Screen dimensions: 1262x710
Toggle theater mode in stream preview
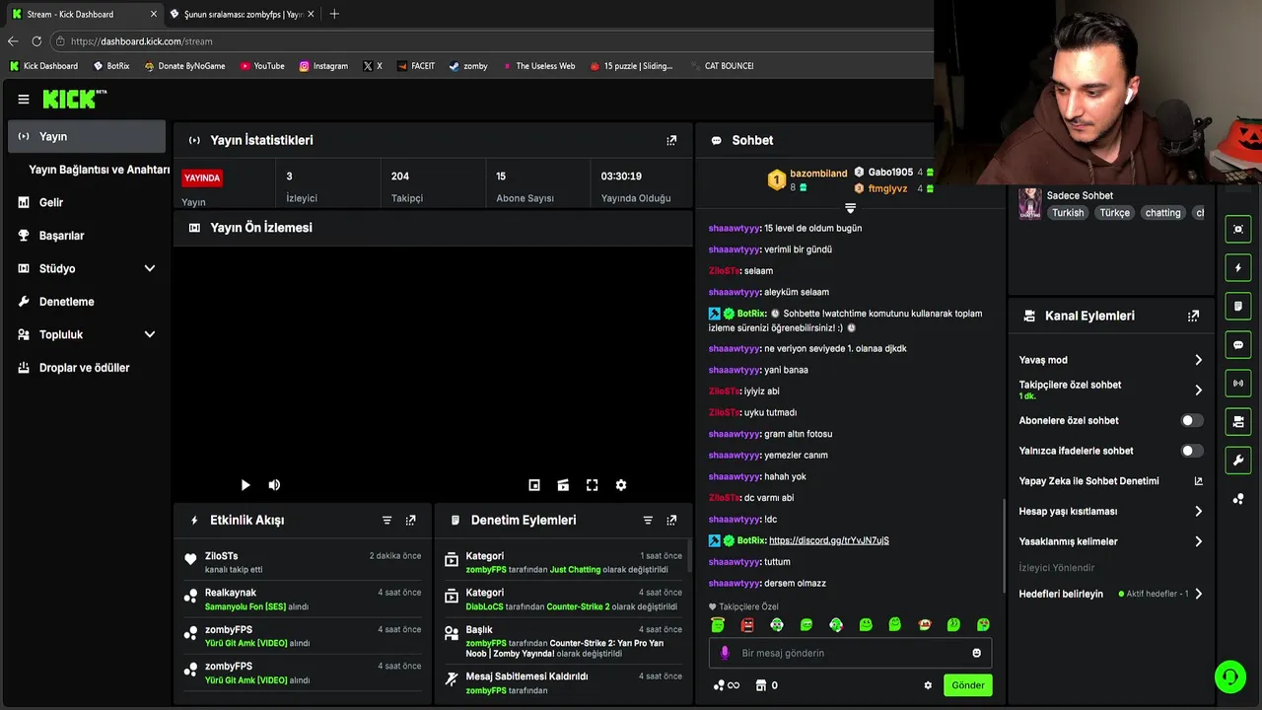pyautogui.click(x=563, y=485)
